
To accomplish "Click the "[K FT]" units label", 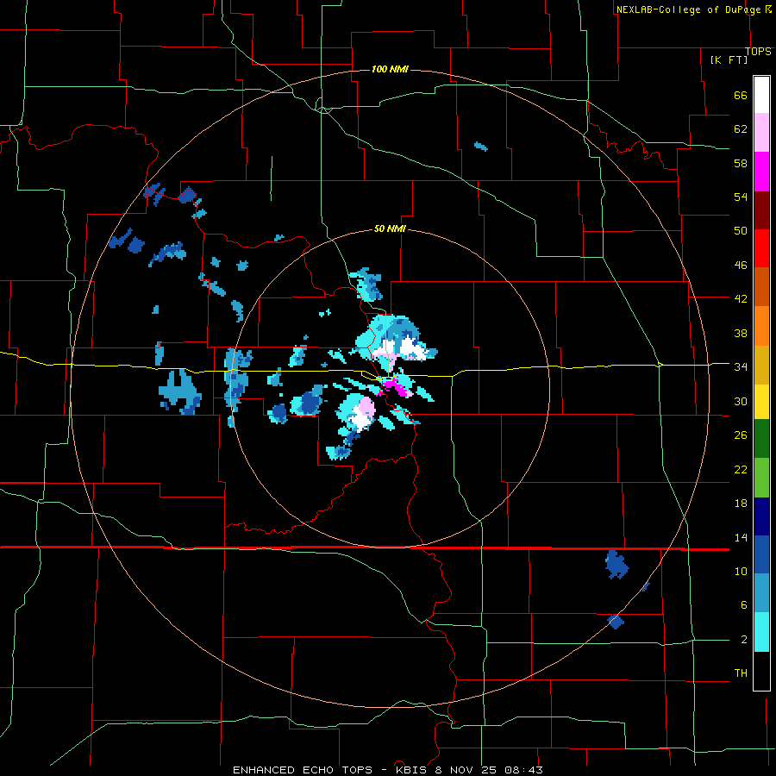I will click(729, 59).
